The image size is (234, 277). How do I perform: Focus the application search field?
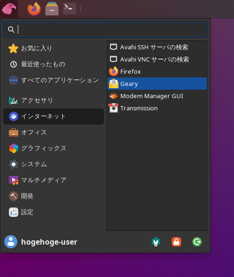(105, 30)
